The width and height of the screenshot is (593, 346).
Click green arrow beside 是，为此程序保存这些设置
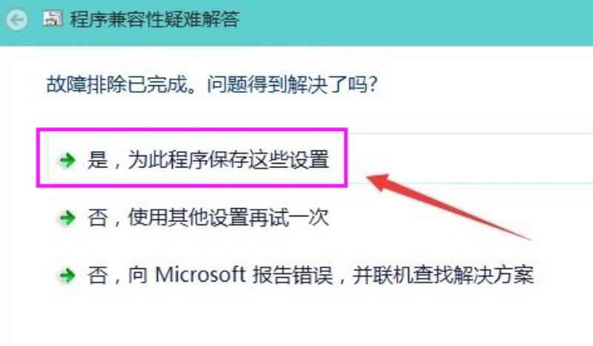pyautogui.click(x=67, y=160)
